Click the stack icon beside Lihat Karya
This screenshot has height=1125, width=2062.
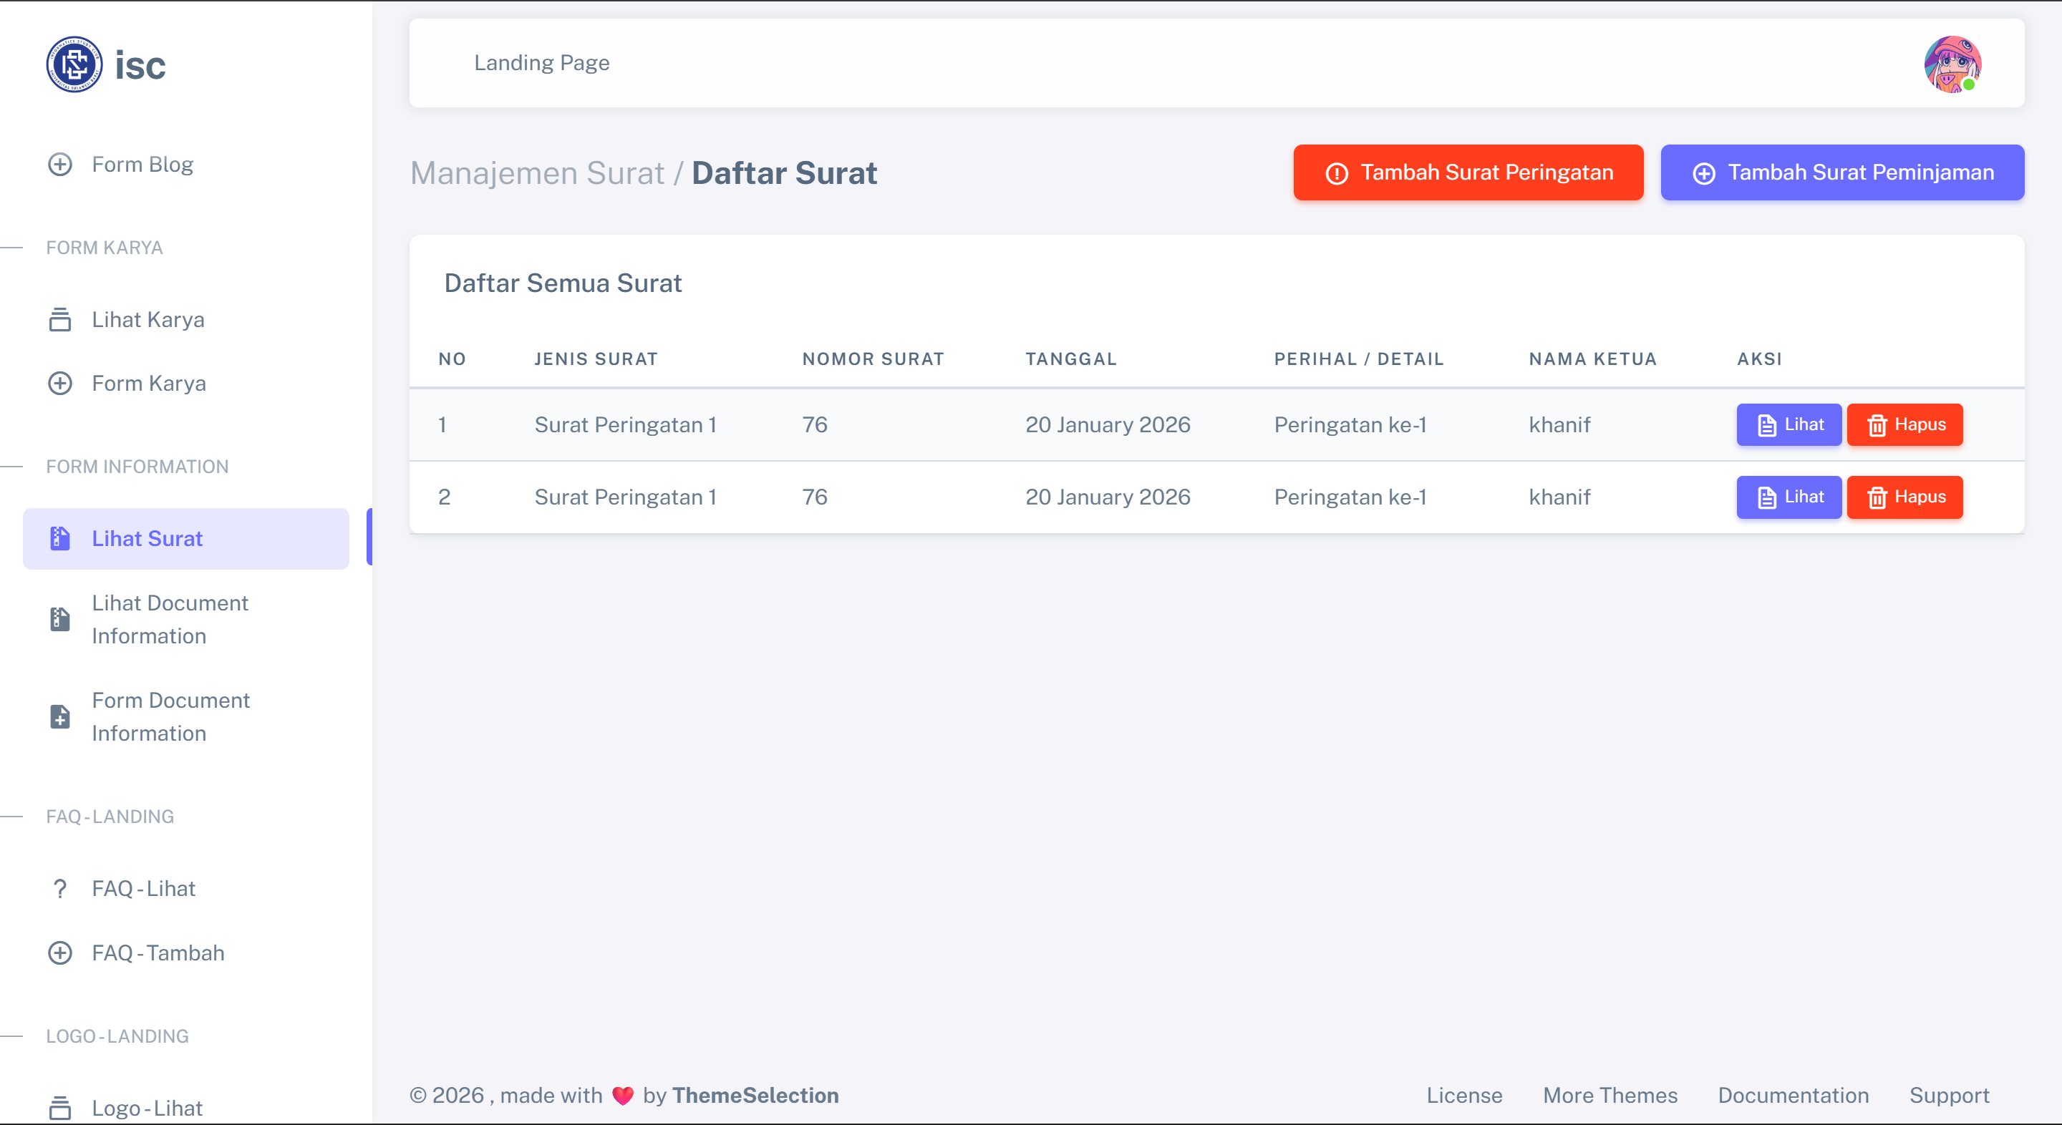[60, 320]
